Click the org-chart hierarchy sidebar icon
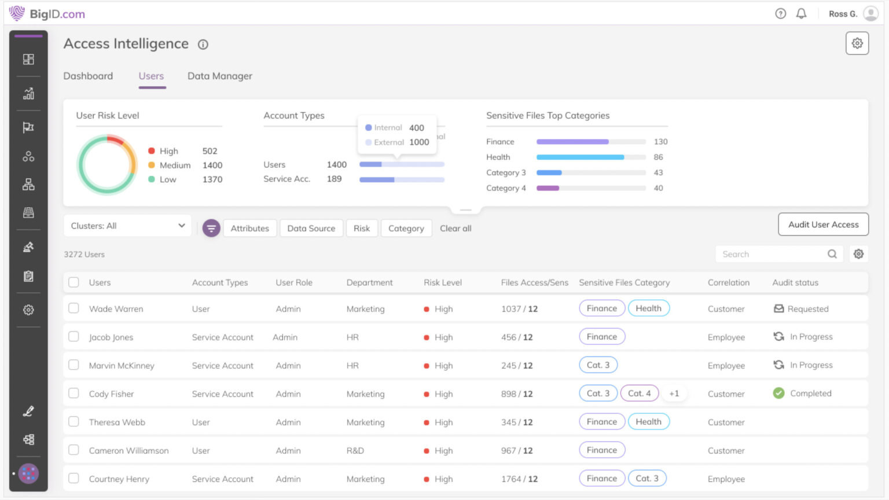Viewport: 889px width, 500px height. pyautogui.click(x=28, y=184)
